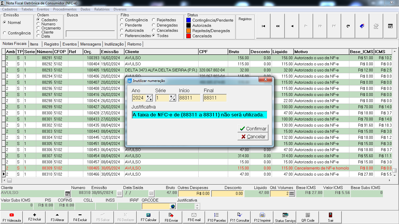Open the Relatórios menu
This screenshot has height=224, width=399.
tap(102, 9)
